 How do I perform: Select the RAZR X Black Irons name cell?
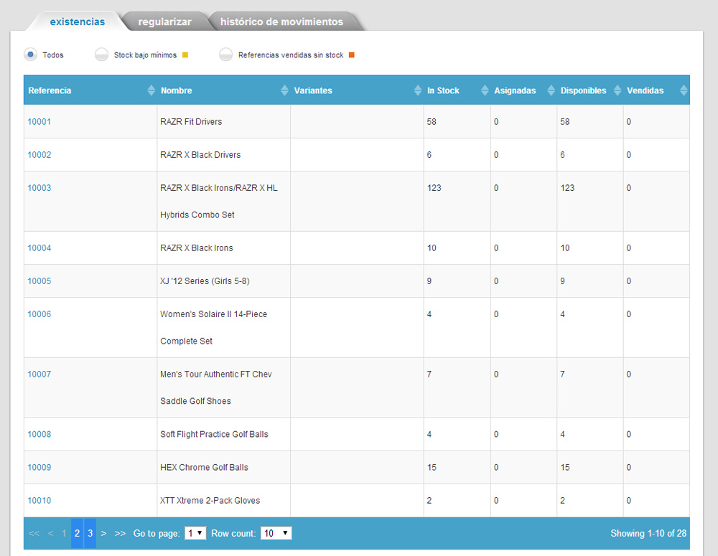click(224, 248)
